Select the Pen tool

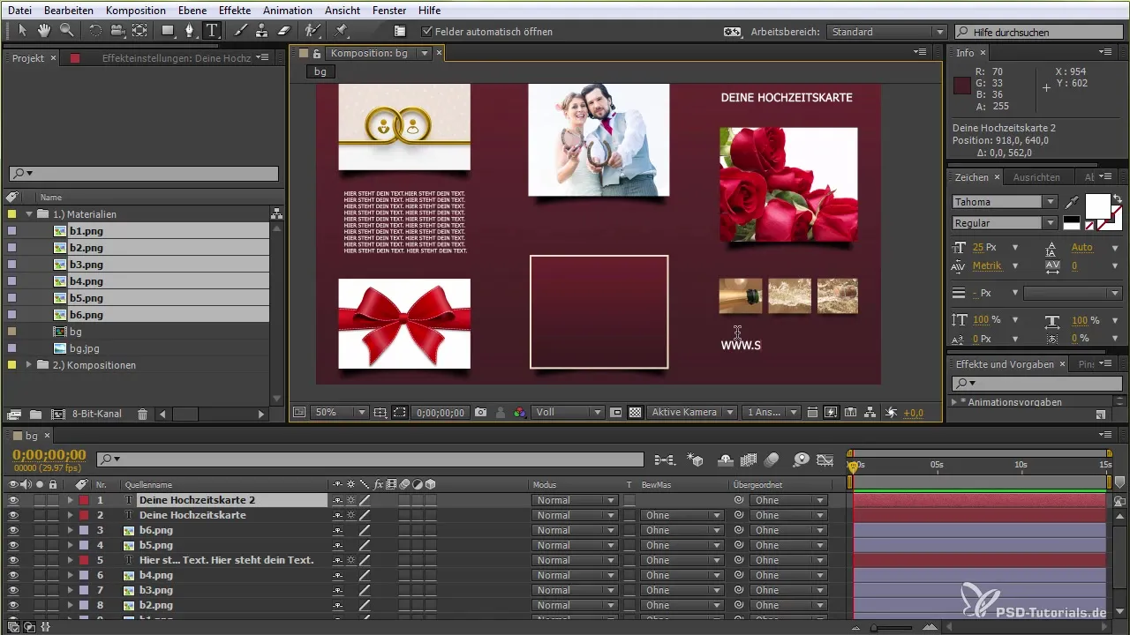pos(190,31)
